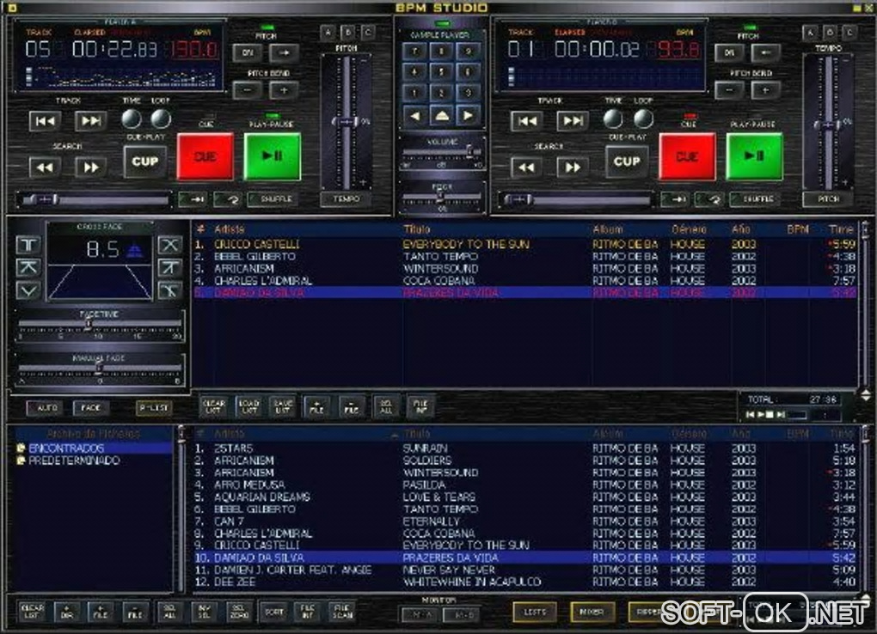The image size is (877, 634).
Task: Select pitch range C on Player A
Action: pyautogui.click(x=367, y=33)
